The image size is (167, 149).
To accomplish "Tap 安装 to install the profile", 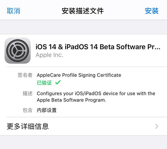I will [151, 11].
